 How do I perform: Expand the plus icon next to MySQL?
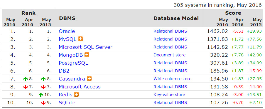point(80,39)
